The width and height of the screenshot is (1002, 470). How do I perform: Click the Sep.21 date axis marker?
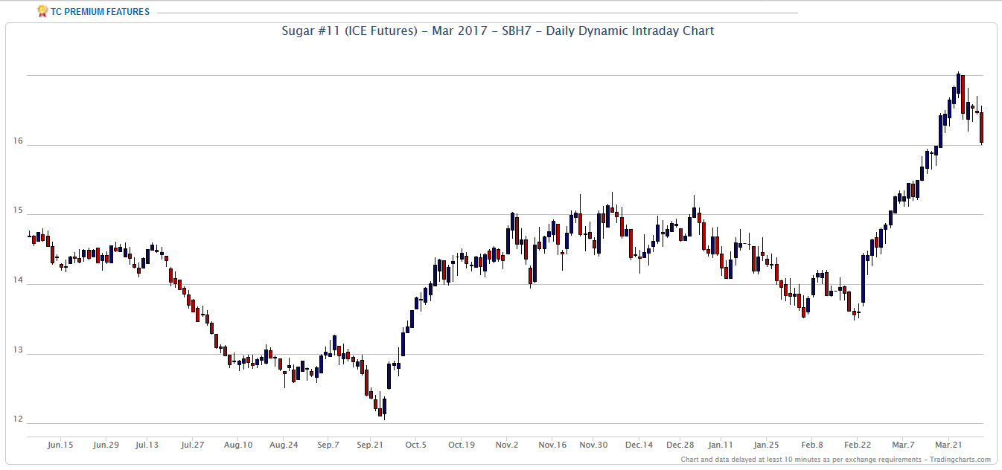tap(370, 445)
